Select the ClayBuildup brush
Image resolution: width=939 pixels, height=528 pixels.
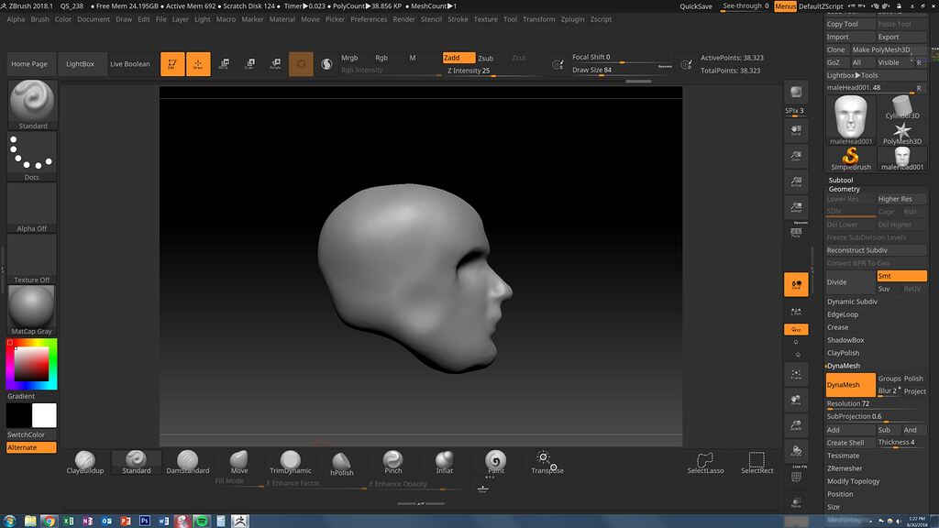coord(85,461)
